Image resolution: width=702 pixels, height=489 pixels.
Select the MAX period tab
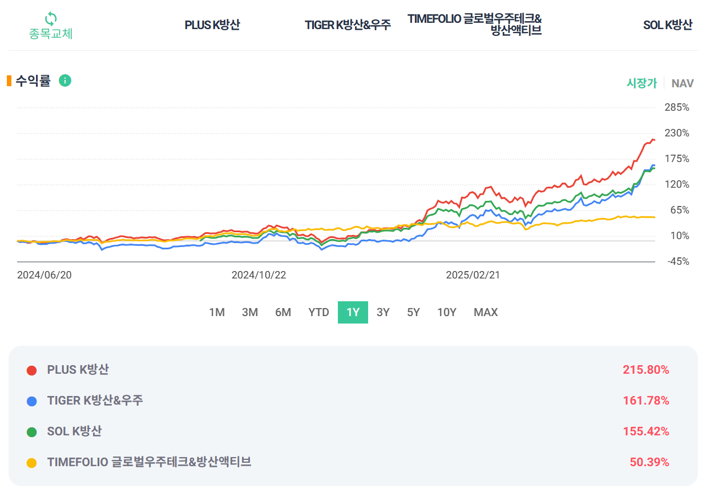click(486, 312)
